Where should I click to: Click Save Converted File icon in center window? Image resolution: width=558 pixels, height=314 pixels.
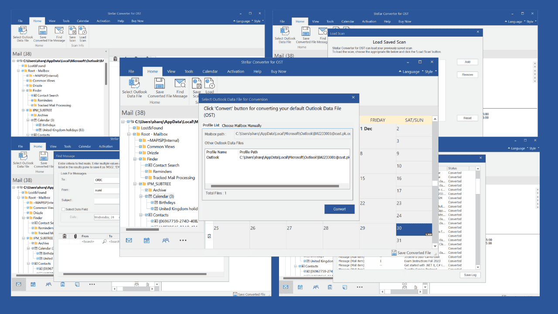[160, 83]
